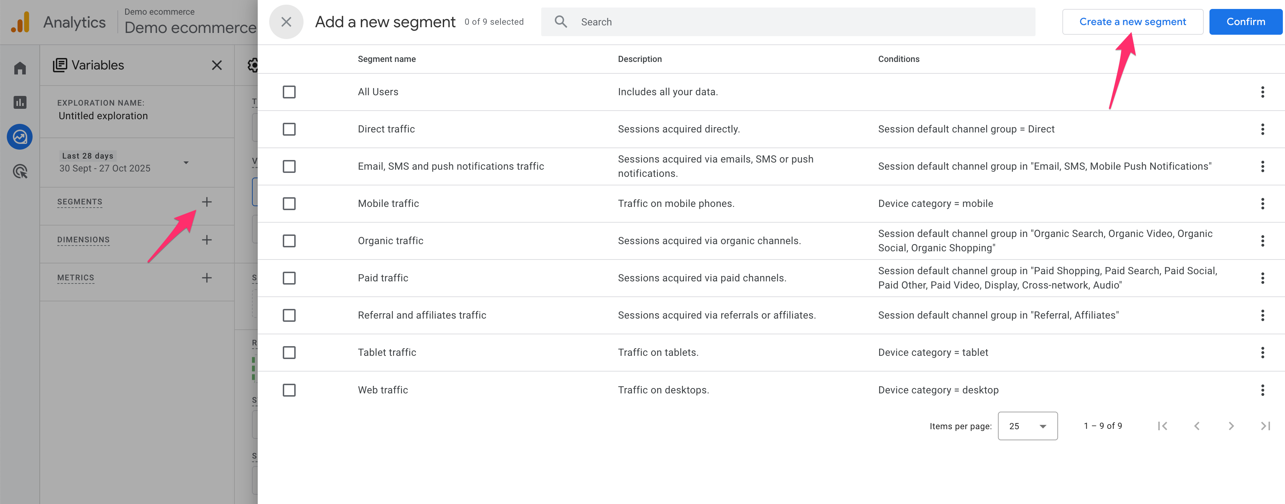Open the Reports icon in the sidebar
Image resolution: width=1285 pixels, height=504 pixels.
(20, 102)
